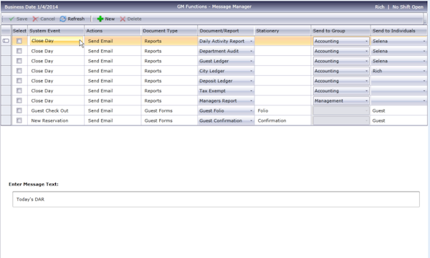The height and width of the screenshot is (258, 430).
Task: Click Send Email in Managers Report row
Action: [113, 100]
